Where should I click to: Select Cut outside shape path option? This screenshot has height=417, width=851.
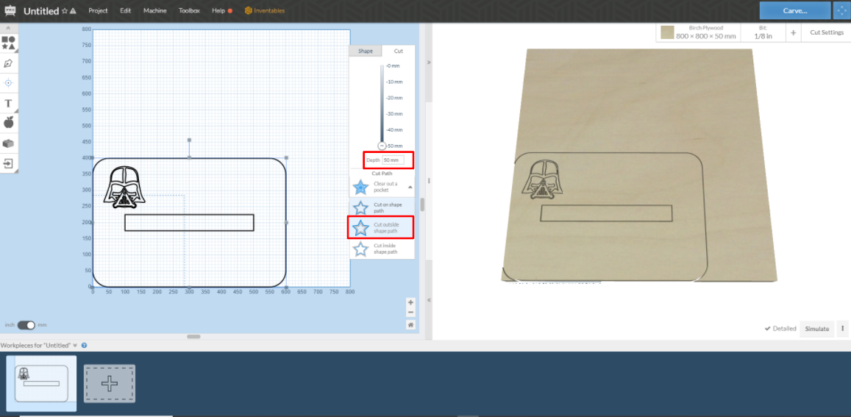point(382,227)
